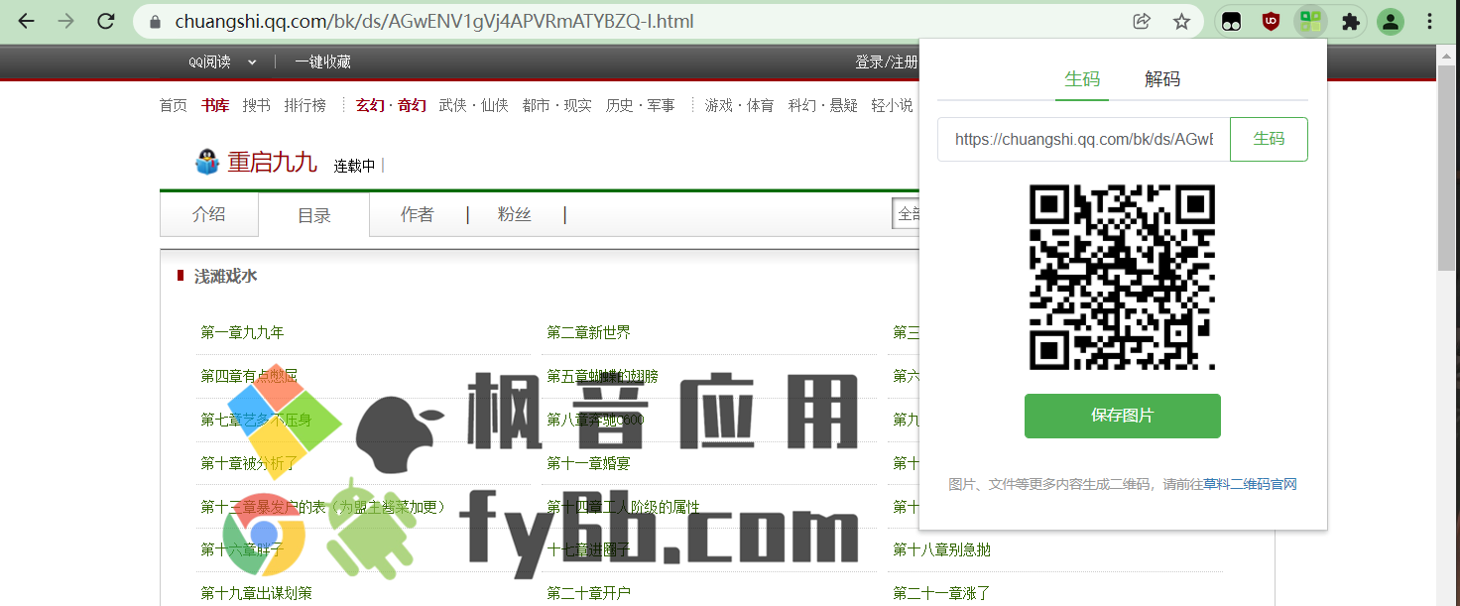The image size is (1460, 606).
Task: Open chapter 第二十一章涨了
Action: (x=941, y=593)
